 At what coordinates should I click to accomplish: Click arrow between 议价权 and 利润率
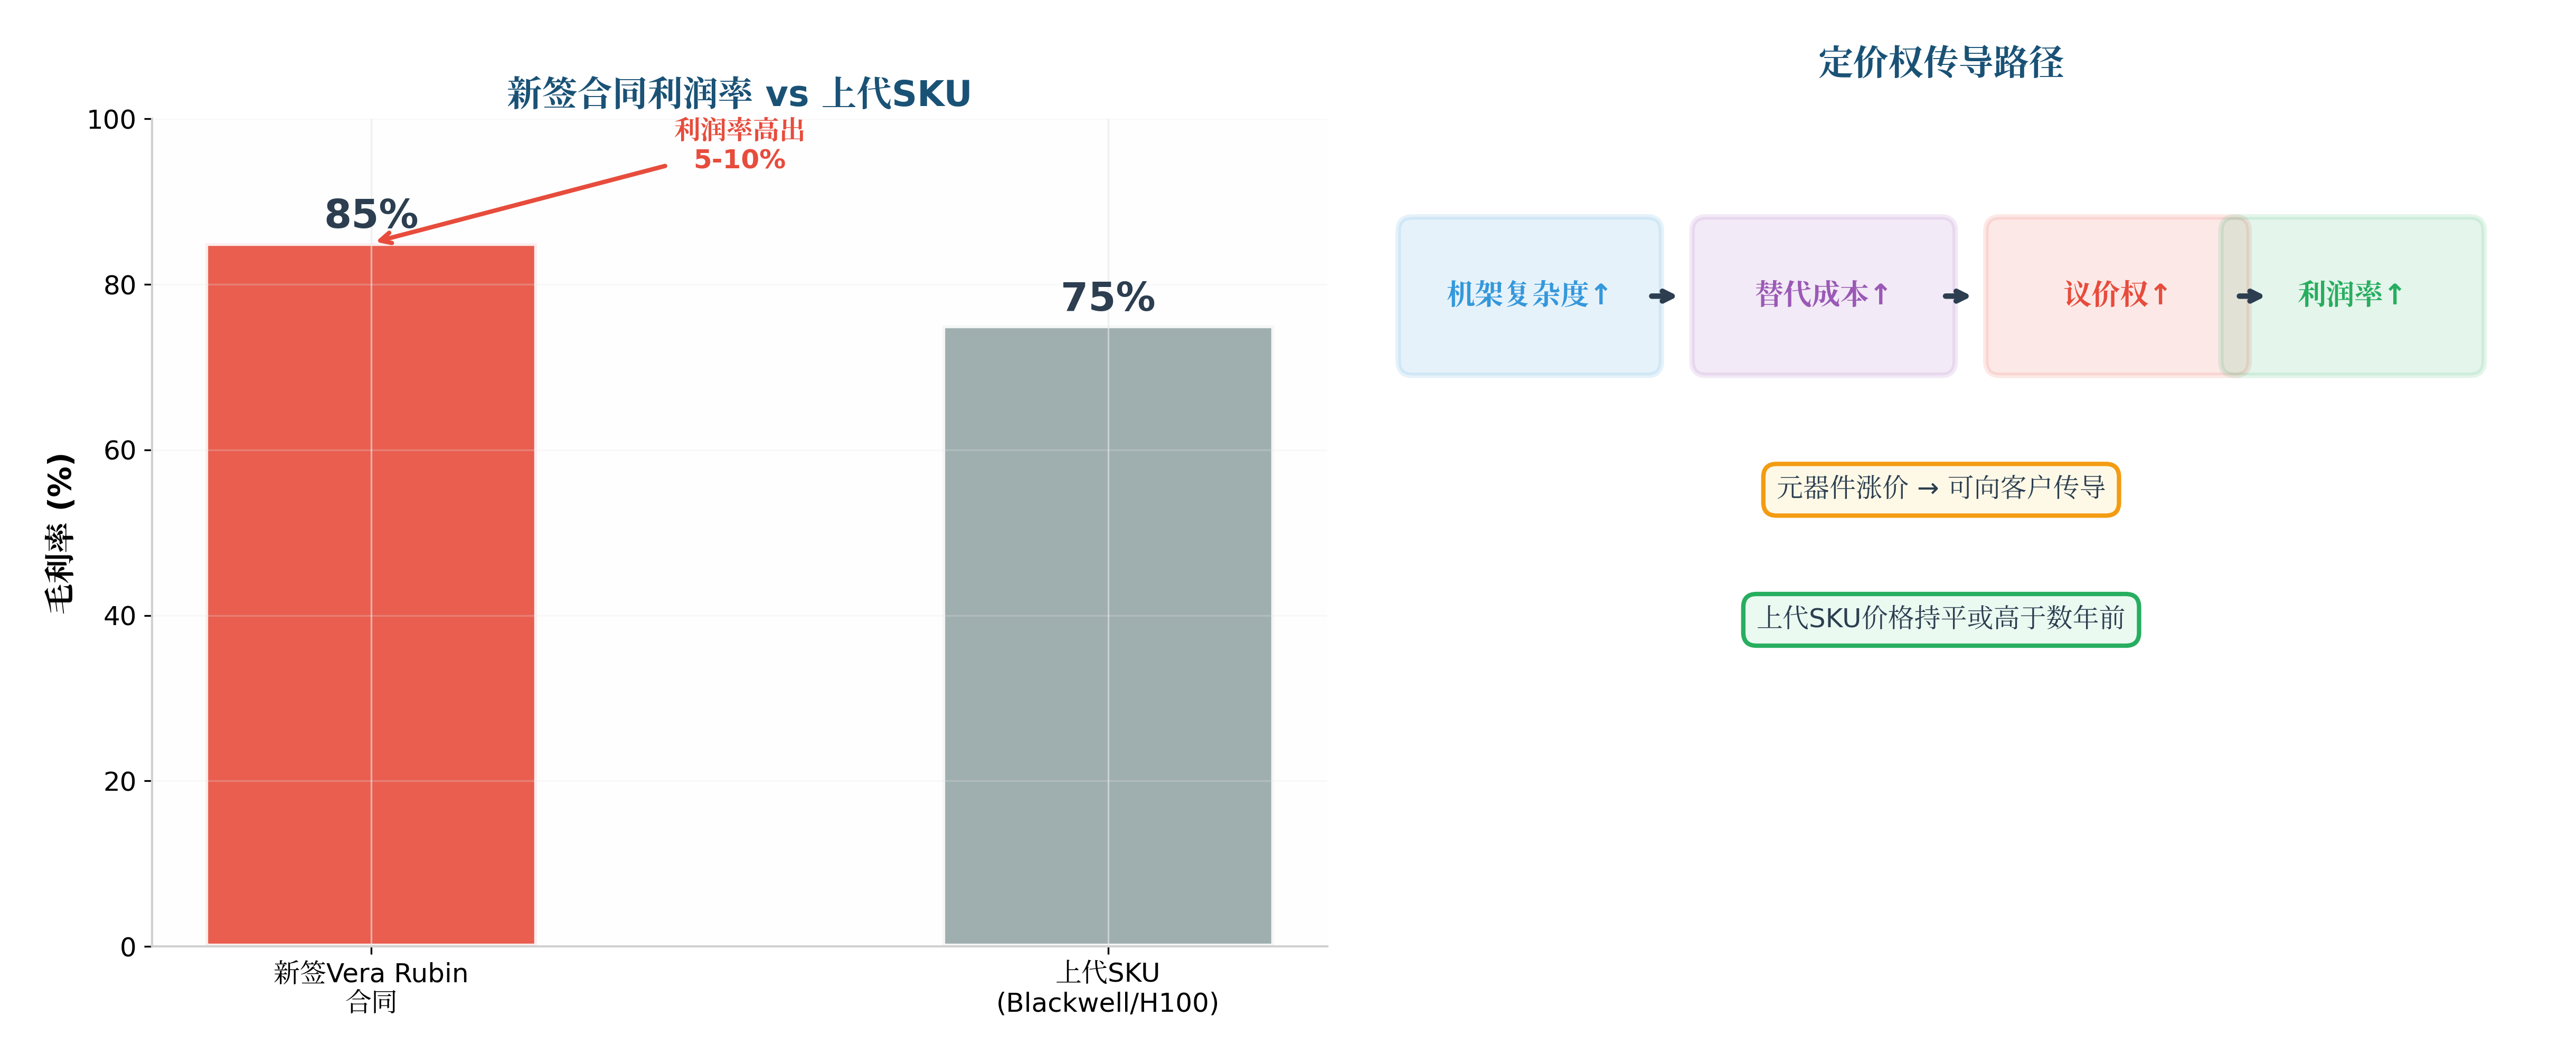(x=2250, y=296)
